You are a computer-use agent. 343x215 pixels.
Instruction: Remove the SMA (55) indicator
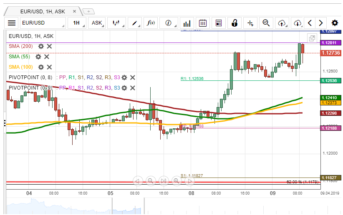(x=47, y=57)
